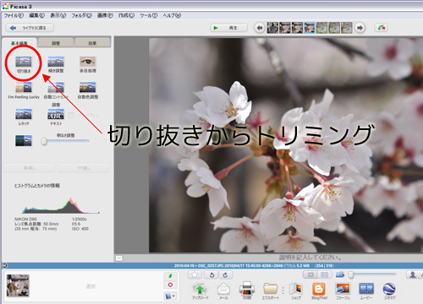The image size is (423, 304).
Task: Rotate photo counter-clockwise
Action: pos(211,274)
